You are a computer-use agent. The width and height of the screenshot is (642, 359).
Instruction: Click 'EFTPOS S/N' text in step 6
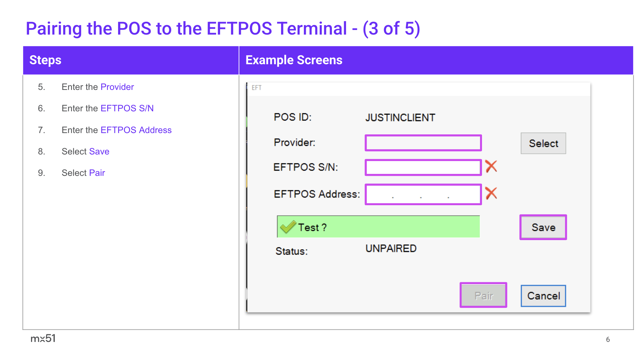[x=127, y=108]
